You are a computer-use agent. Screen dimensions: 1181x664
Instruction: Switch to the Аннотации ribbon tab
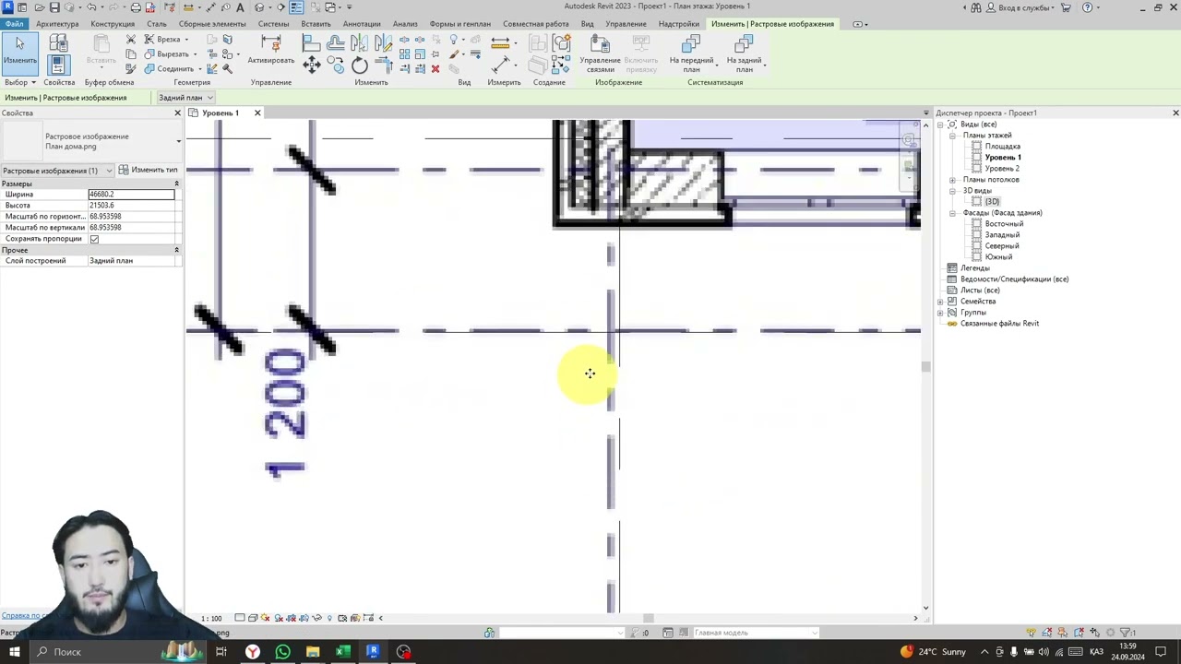[361, 24]
